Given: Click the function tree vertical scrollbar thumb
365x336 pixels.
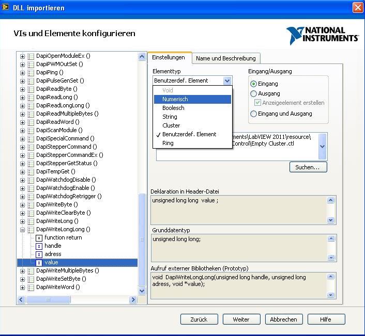Looking at the screenshot, I should coord(142,239).
